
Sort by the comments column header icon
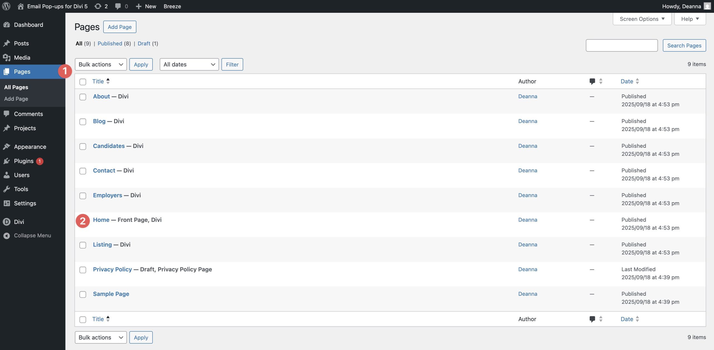[592, 81]
